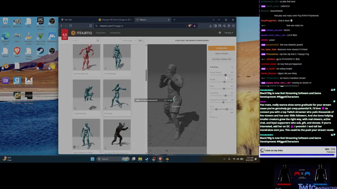337x189 pixels.
Task: Open the Mixamo help question-mark icon
Action: point(220,33)
